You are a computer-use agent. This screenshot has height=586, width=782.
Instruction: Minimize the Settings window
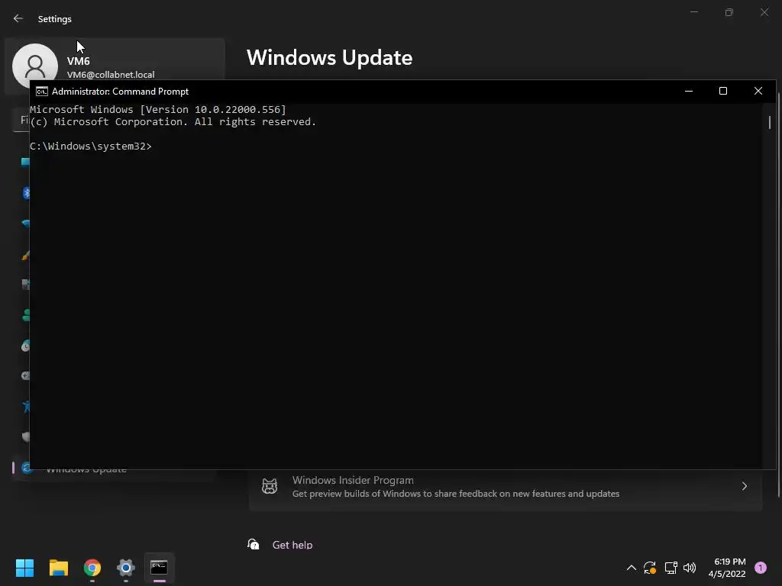693,12
